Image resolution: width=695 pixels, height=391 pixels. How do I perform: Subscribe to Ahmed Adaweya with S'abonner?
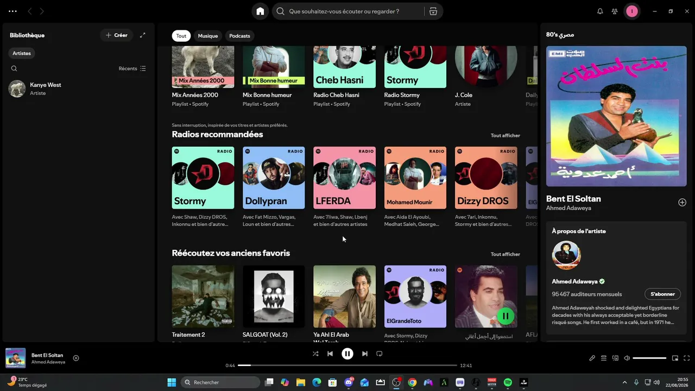662,294
